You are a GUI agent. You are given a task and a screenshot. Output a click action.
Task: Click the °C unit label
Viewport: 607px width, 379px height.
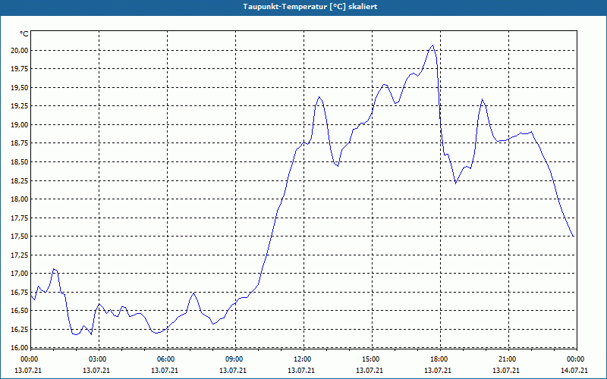24,34
